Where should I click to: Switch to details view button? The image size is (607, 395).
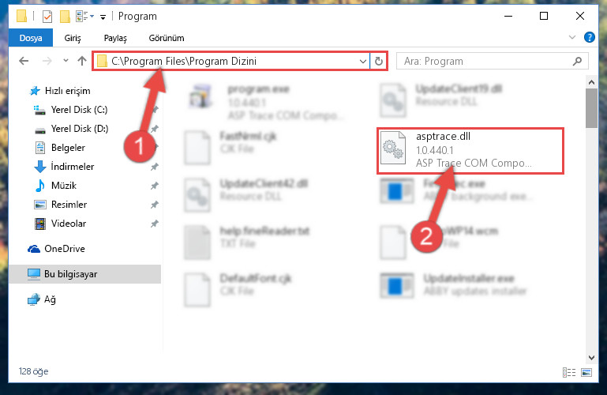[x=568, y=372]
